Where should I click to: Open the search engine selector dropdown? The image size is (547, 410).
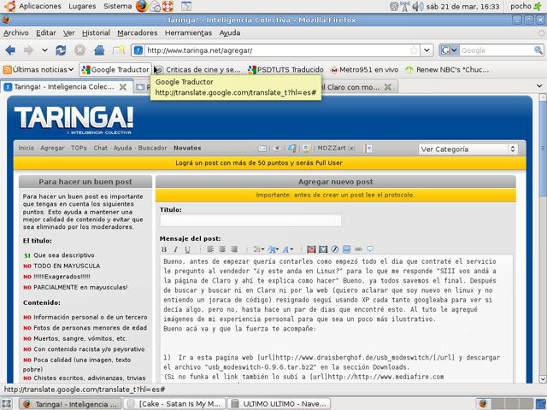click(x=454, y=50)
